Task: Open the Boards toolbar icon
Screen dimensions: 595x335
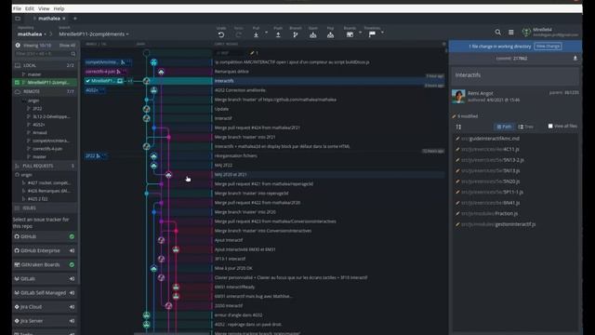Action: [350, 34]
